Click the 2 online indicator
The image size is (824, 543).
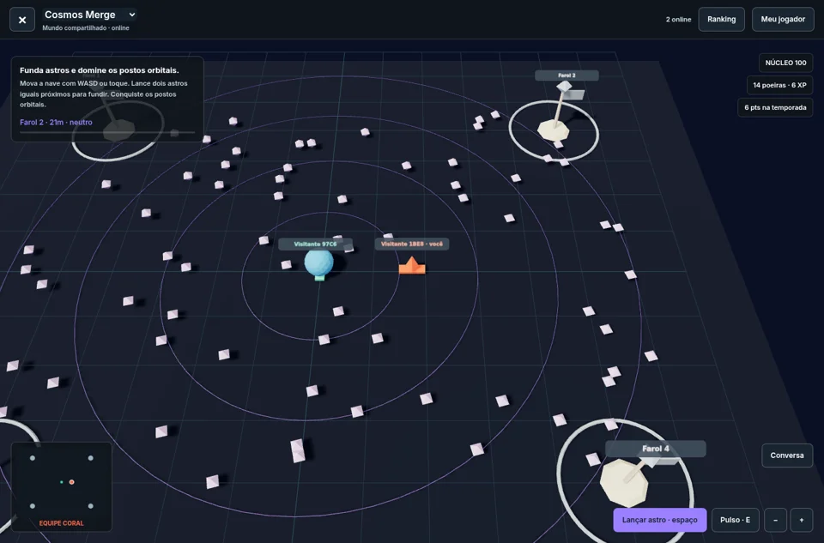coord(678,20)
